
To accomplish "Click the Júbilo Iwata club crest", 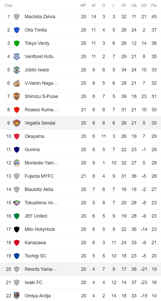I will (x=17, y=70).
